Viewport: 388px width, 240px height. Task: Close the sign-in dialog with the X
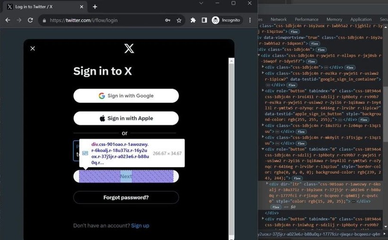coord(33,48)
